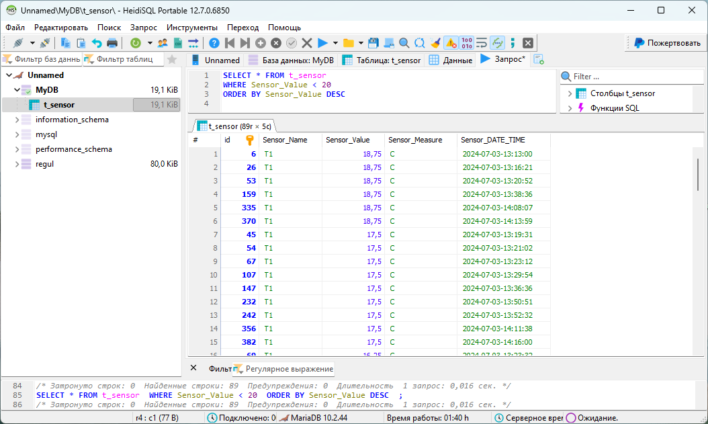Toggle binary 100/010 display button
This screenshot has height=424, width=708.
pos(467,43)
